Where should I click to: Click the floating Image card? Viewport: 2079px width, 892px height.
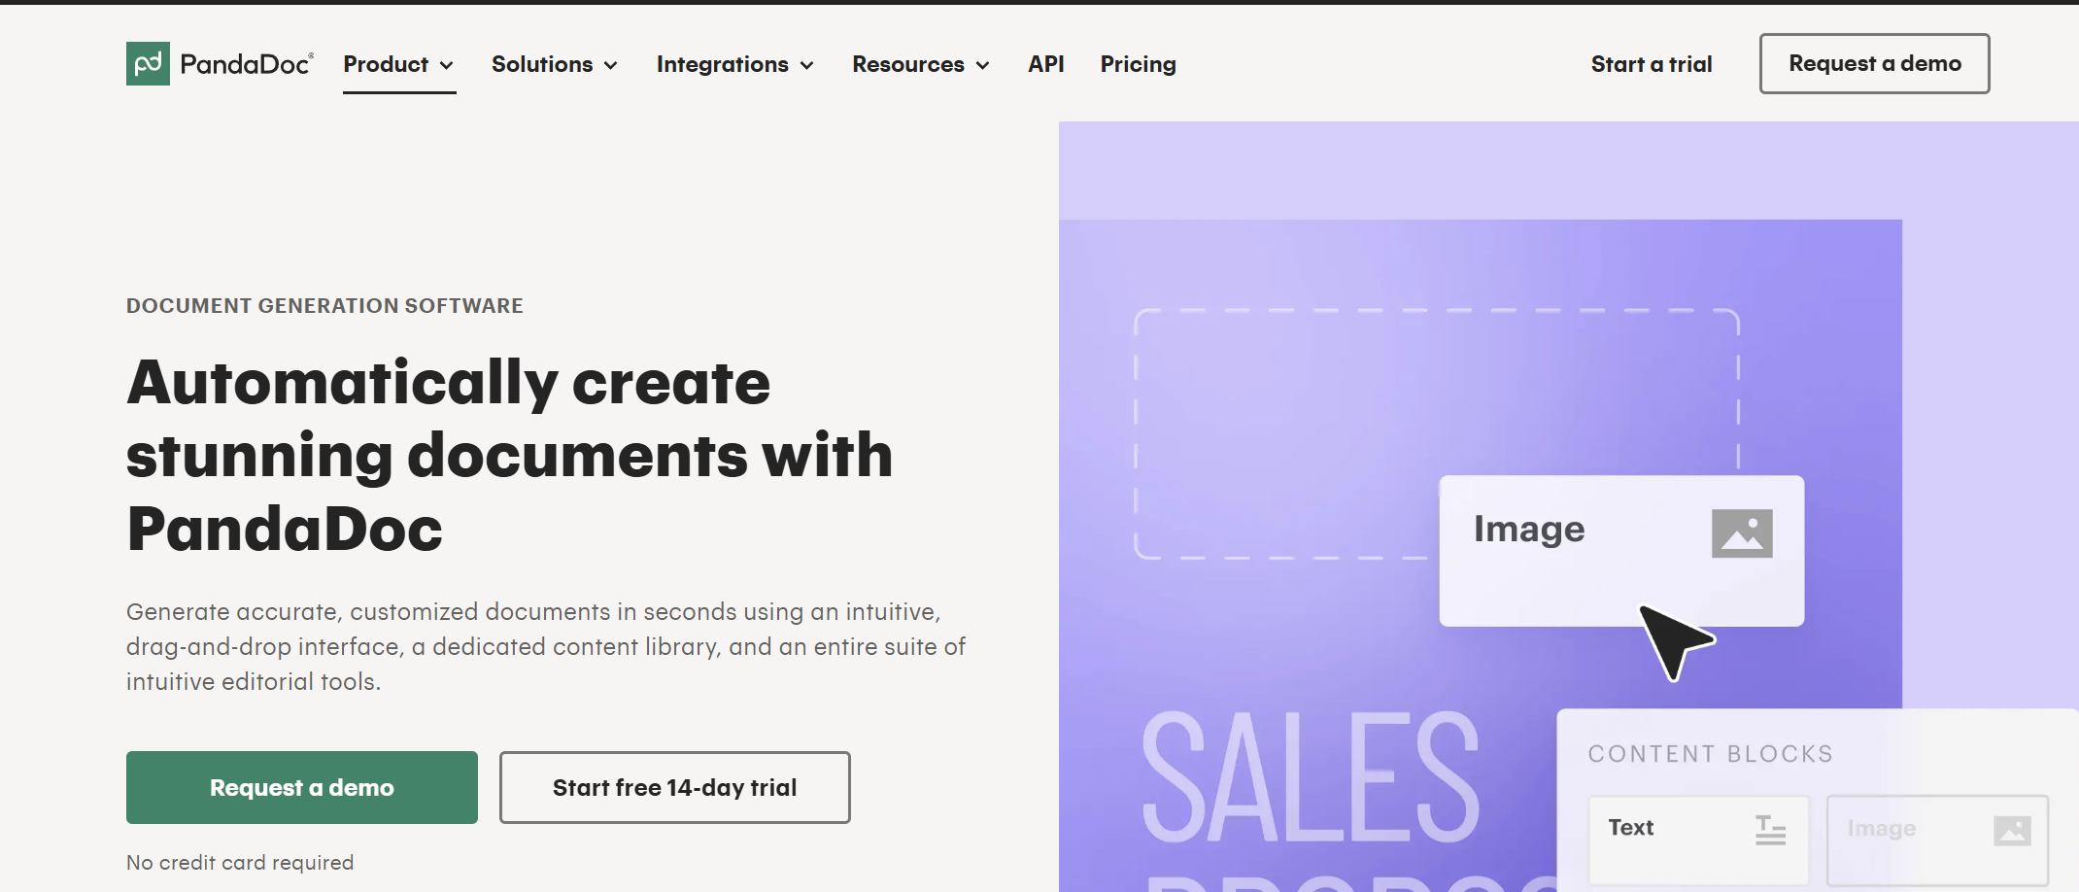[x=1621, y=551]
